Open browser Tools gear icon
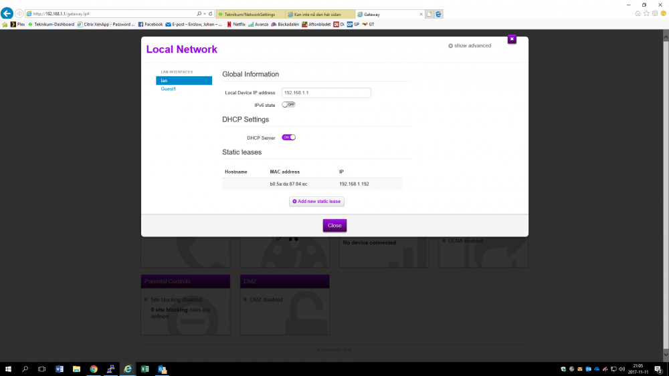The image size is (669, 376). pyautogui.click(x=655, y=13)
